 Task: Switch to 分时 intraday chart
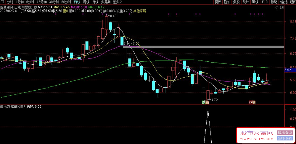10,2
